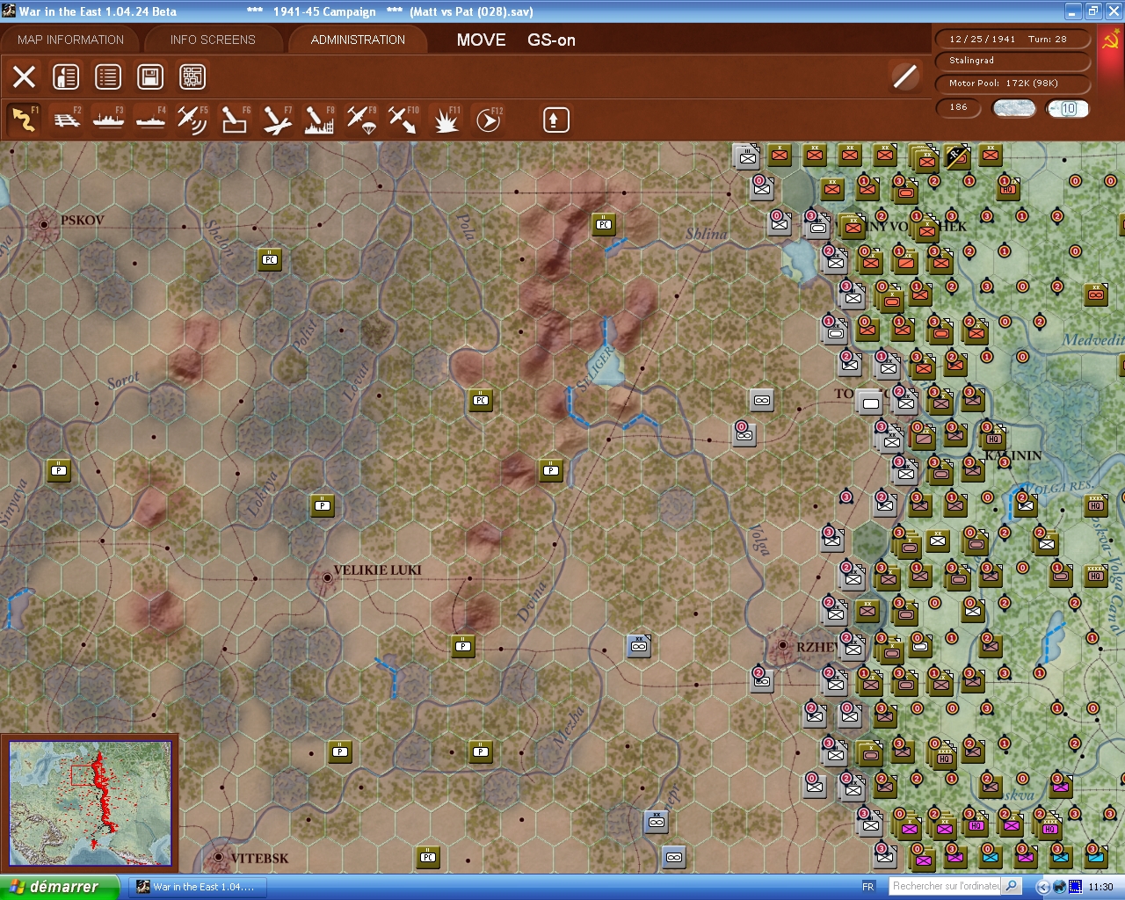
Task: Select the Pskov city on the map
Action: click(44, 224)
